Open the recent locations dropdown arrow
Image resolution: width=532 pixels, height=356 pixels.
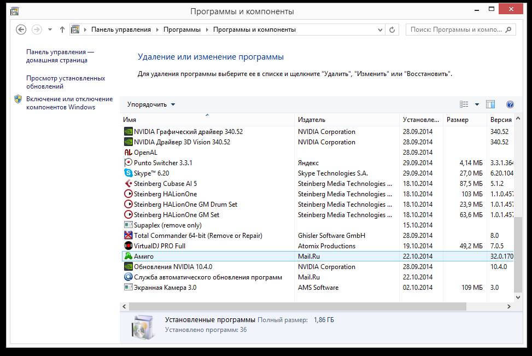coord(50,30)
